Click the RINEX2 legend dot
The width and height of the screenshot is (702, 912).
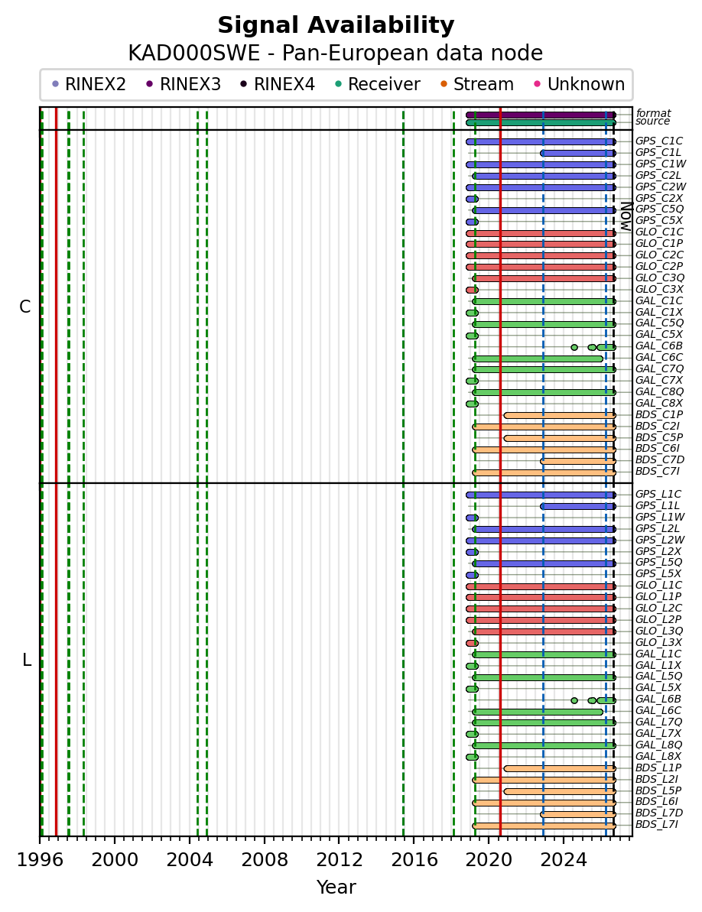55,84
